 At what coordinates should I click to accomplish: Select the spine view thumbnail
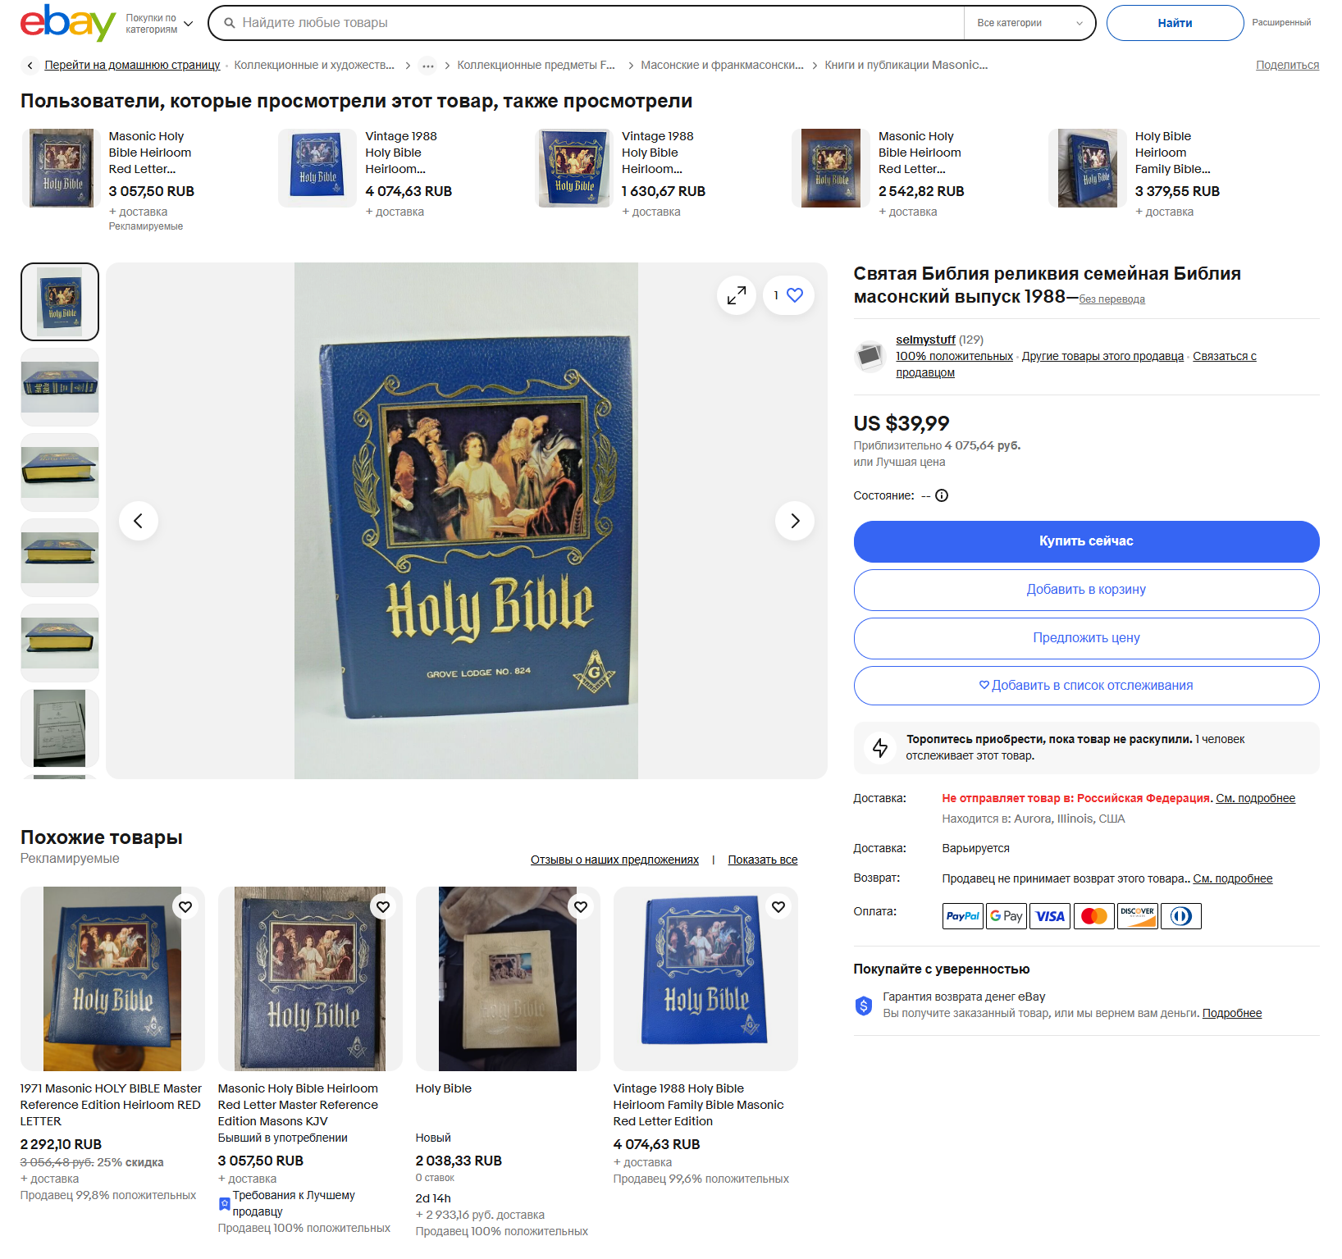pos(60,387)
